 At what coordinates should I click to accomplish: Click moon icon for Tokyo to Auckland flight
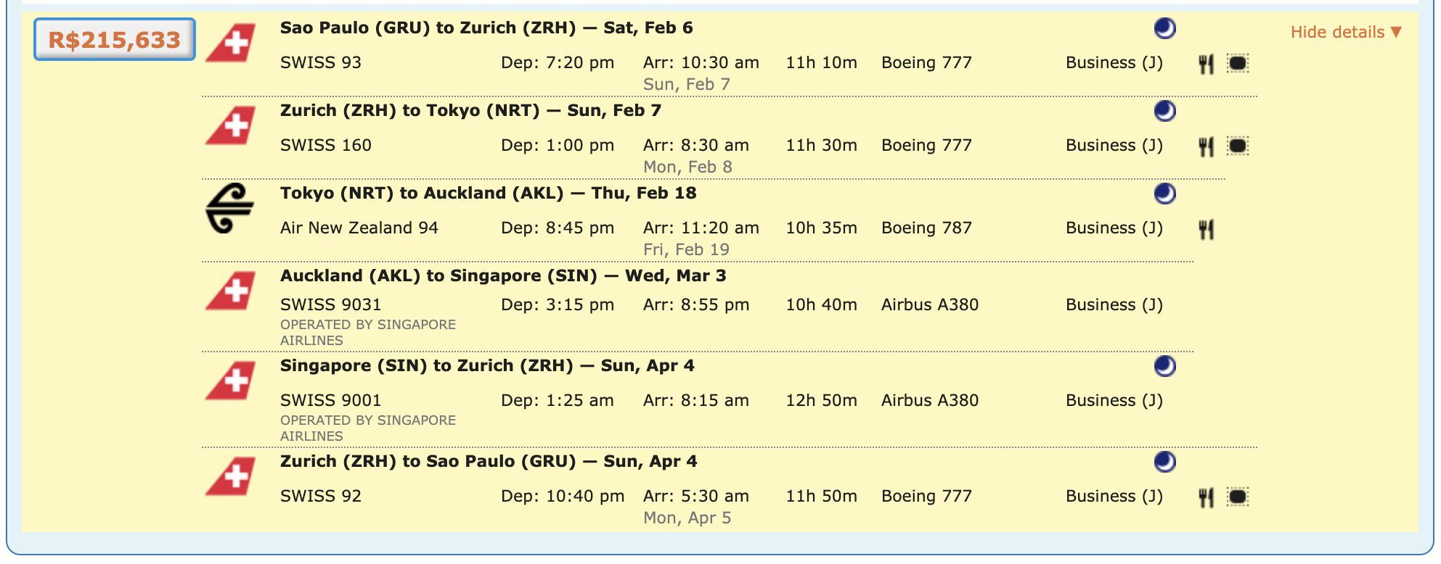1164,194
